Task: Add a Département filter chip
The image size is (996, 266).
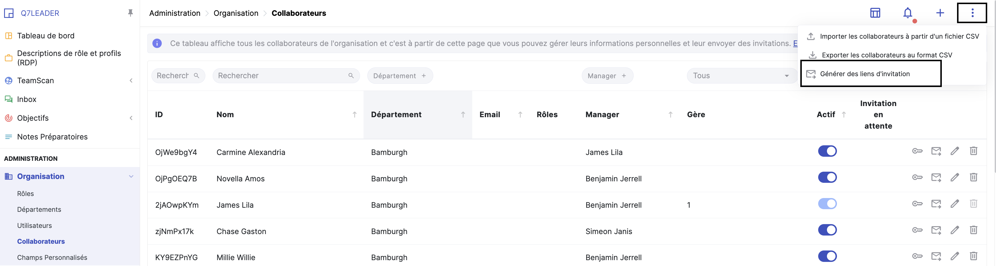Action: (x=399, y=76)
